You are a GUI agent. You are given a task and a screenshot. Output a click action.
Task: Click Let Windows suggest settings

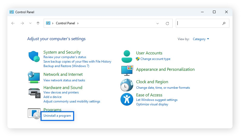[x=157, y=100]
